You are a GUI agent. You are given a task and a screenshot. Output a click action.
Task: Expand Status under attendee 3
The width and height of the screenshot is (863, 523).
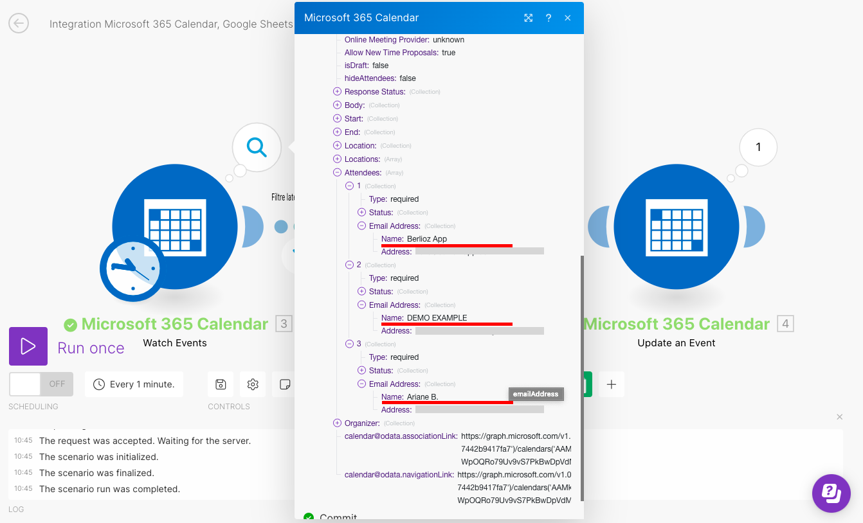(361, 371)
